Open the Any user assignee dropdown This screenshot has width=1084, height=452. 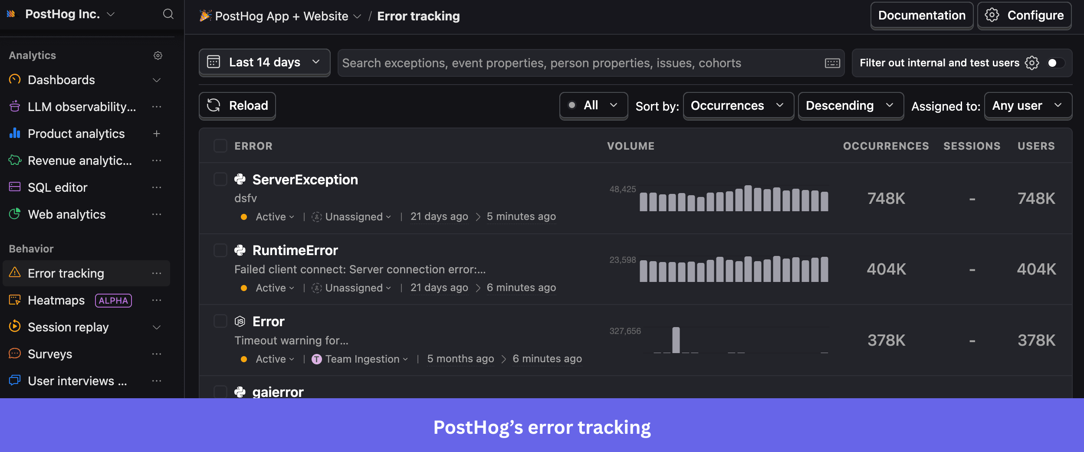pyautogui.click(x=1028, y=105)
